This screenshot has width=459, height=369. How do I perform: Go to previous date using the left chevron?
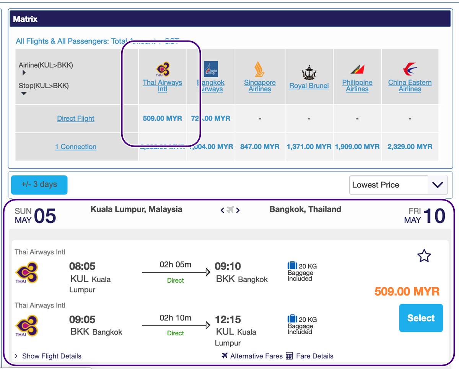tap(222, 210)
